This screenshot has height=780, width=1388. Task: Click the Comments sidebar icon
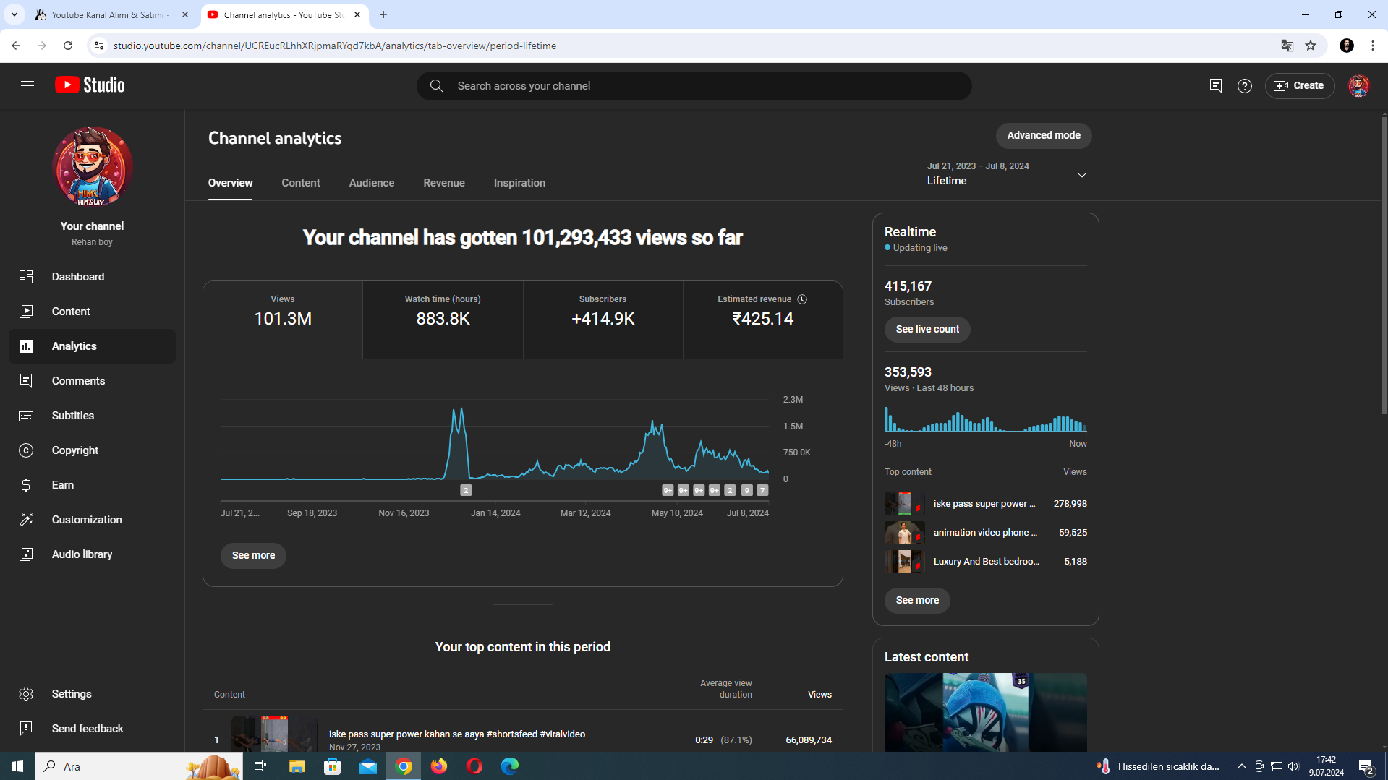(x=26, y=381)
